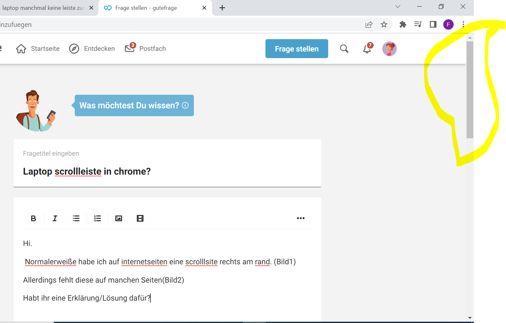
Task: Insert a video into the question
Action: click(x=140, y=218)
